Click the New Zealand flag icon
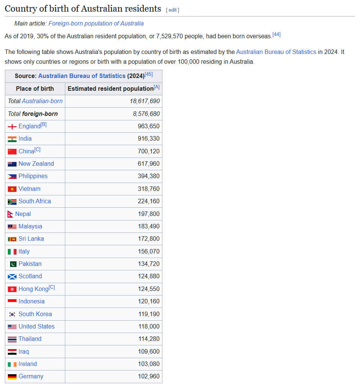Image resolution: width=355 pixels, height=387 pixels. [12, 164]
